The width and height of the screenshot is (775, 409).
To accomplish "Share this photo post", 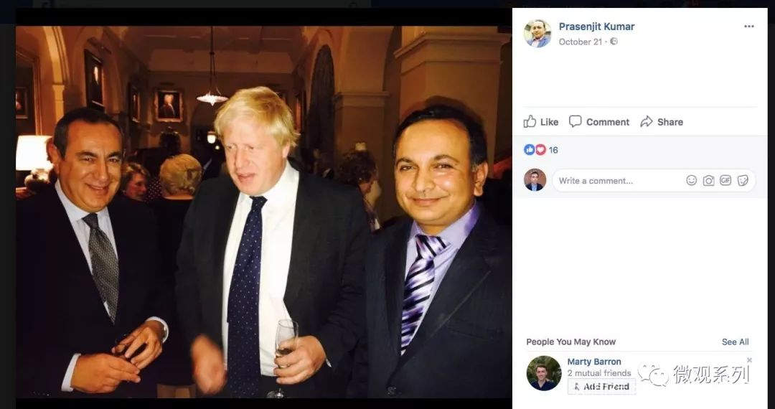I will click(662, 122).
